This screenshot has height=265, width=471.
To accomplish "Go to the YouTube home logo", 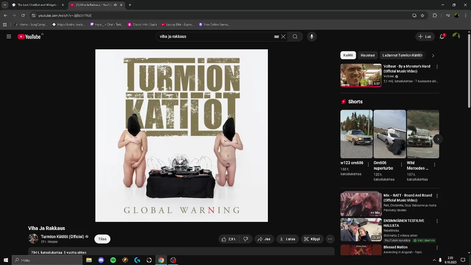I will (x=29, y=36).
